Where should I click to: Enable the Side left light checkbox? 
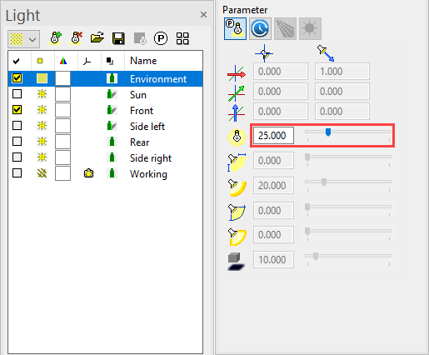pyautogui.click(x=17, y=126)
